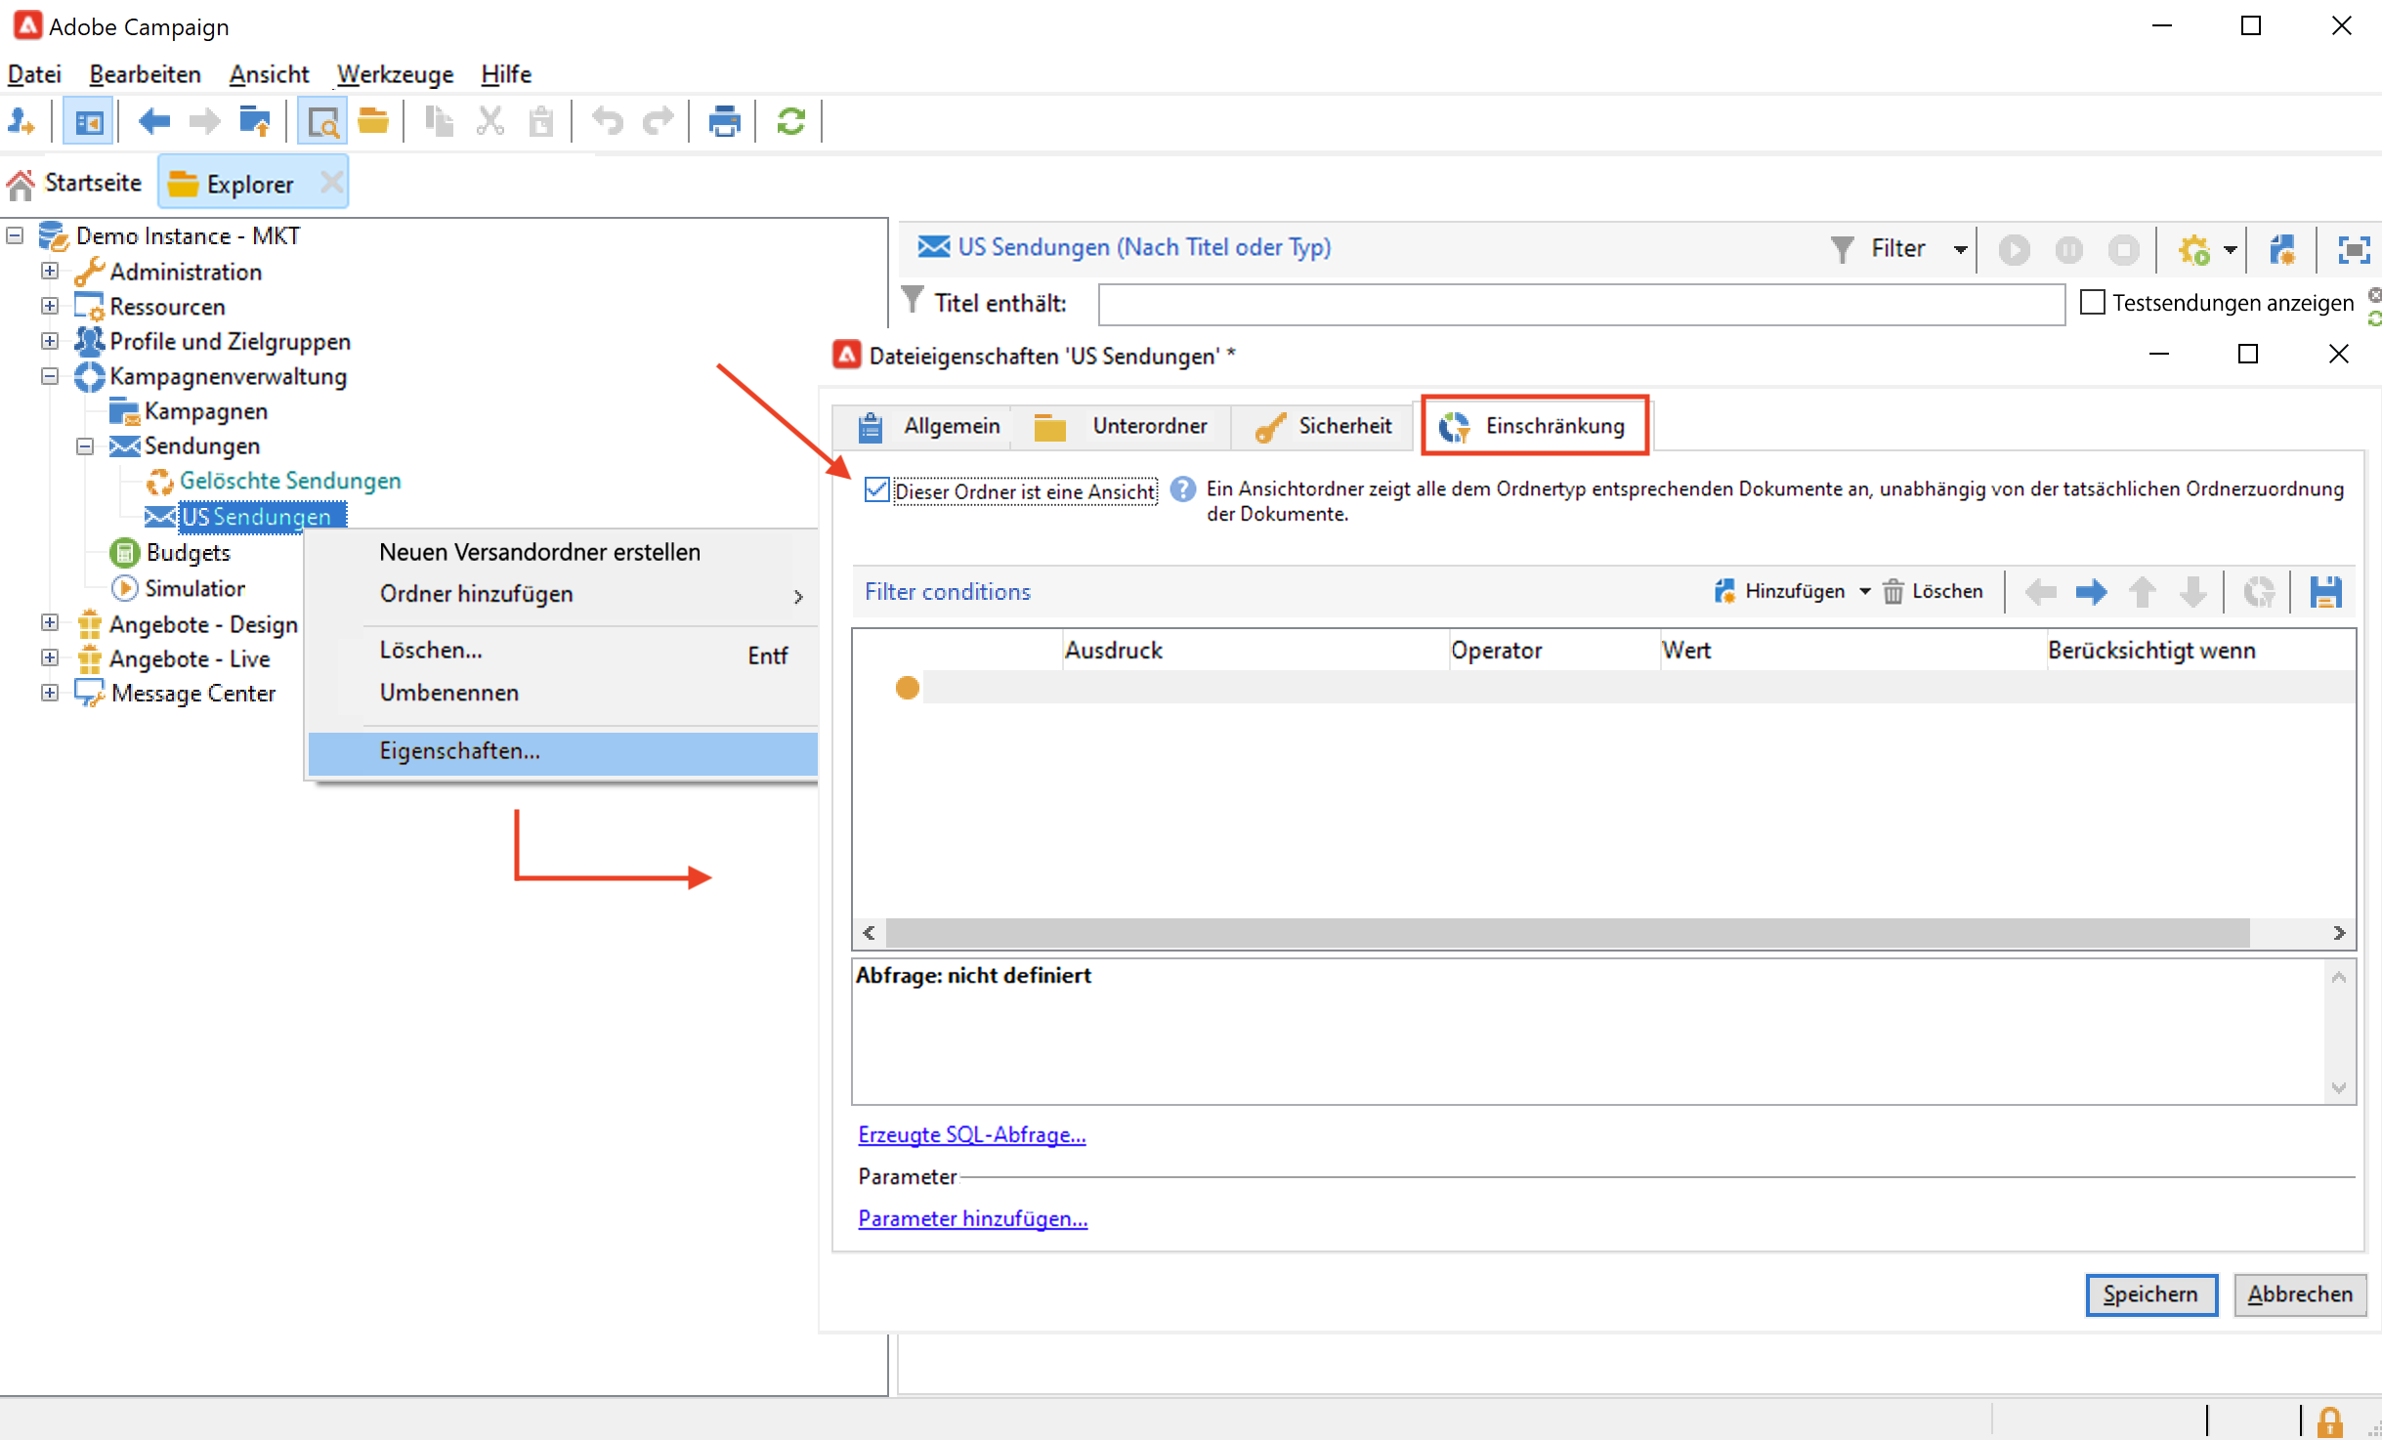Screen dimensions: 2382x1440
Task: Click the folder open icon in main toolbar
Action: click(x=372, y=122)
